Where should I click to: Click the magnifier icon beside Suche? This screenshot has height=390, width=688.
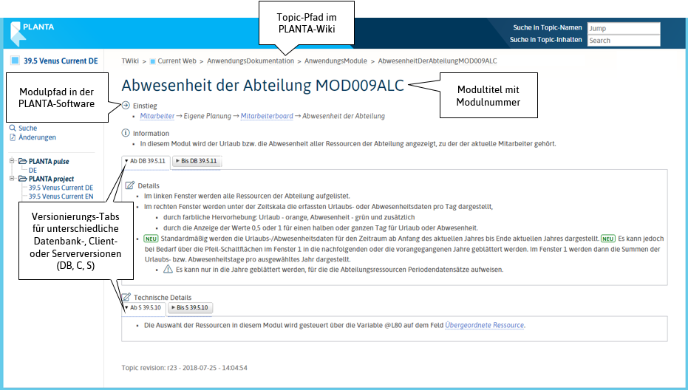tap(13, 129)
